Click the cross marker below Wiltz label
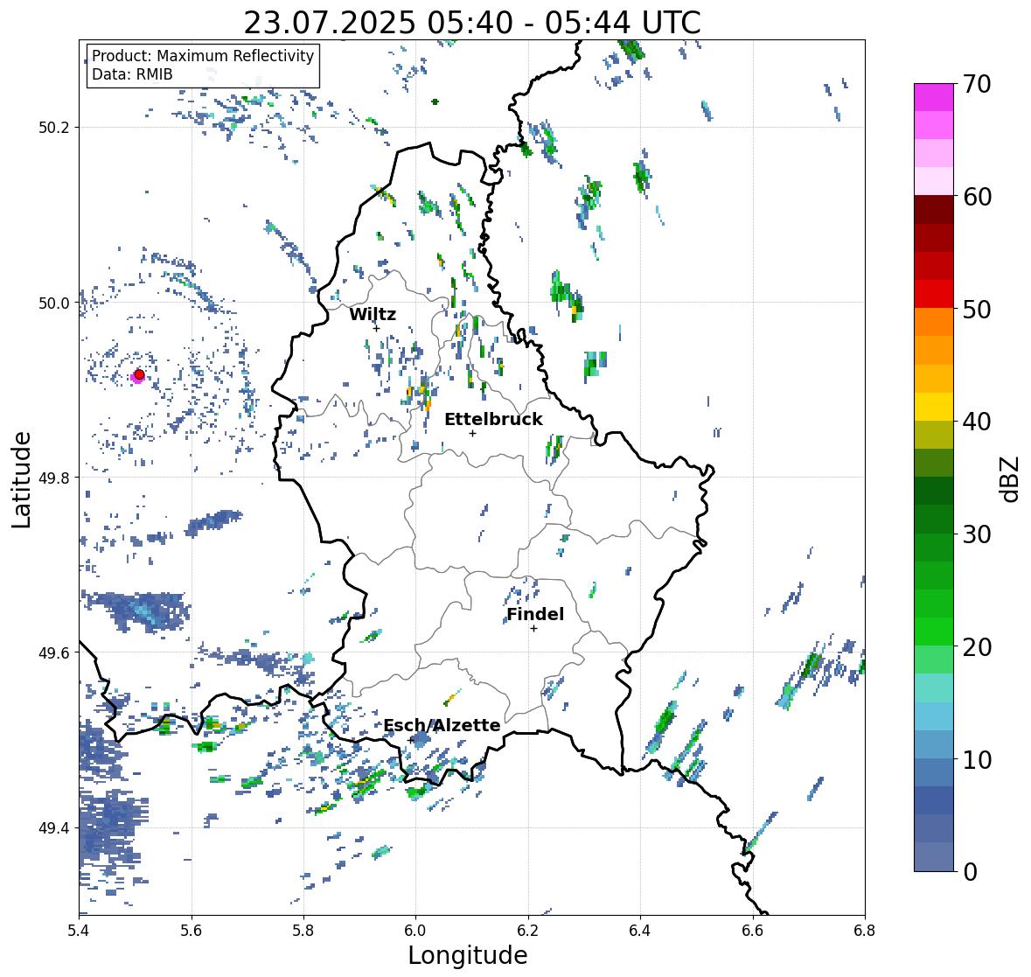The width and height of the screenshot is (1031, 977). tap(376, 328)
